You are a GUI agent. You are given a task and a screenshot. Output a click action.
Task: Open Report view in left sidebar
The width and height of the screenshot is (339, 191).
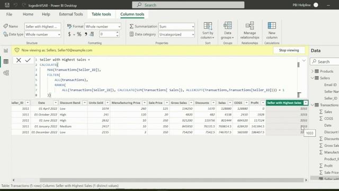(x=6, y=51)
